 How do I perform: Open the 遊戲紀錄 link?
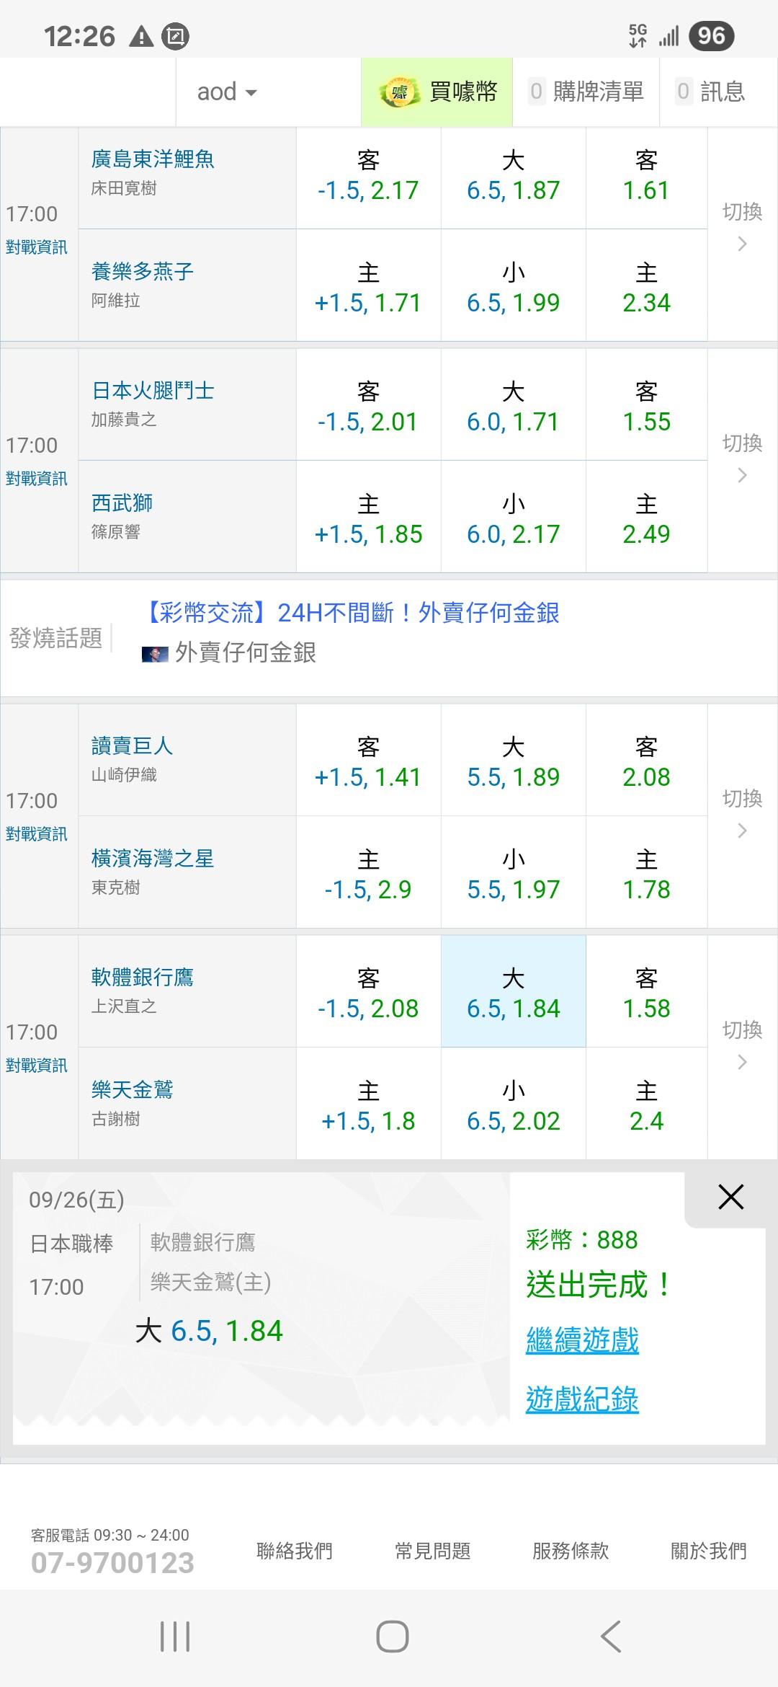tap(582, 1399)
